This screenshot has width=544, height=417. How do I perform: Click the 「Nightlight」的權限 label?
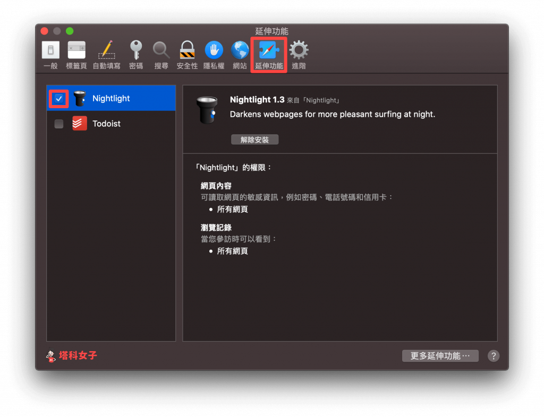tap(233, 168)
